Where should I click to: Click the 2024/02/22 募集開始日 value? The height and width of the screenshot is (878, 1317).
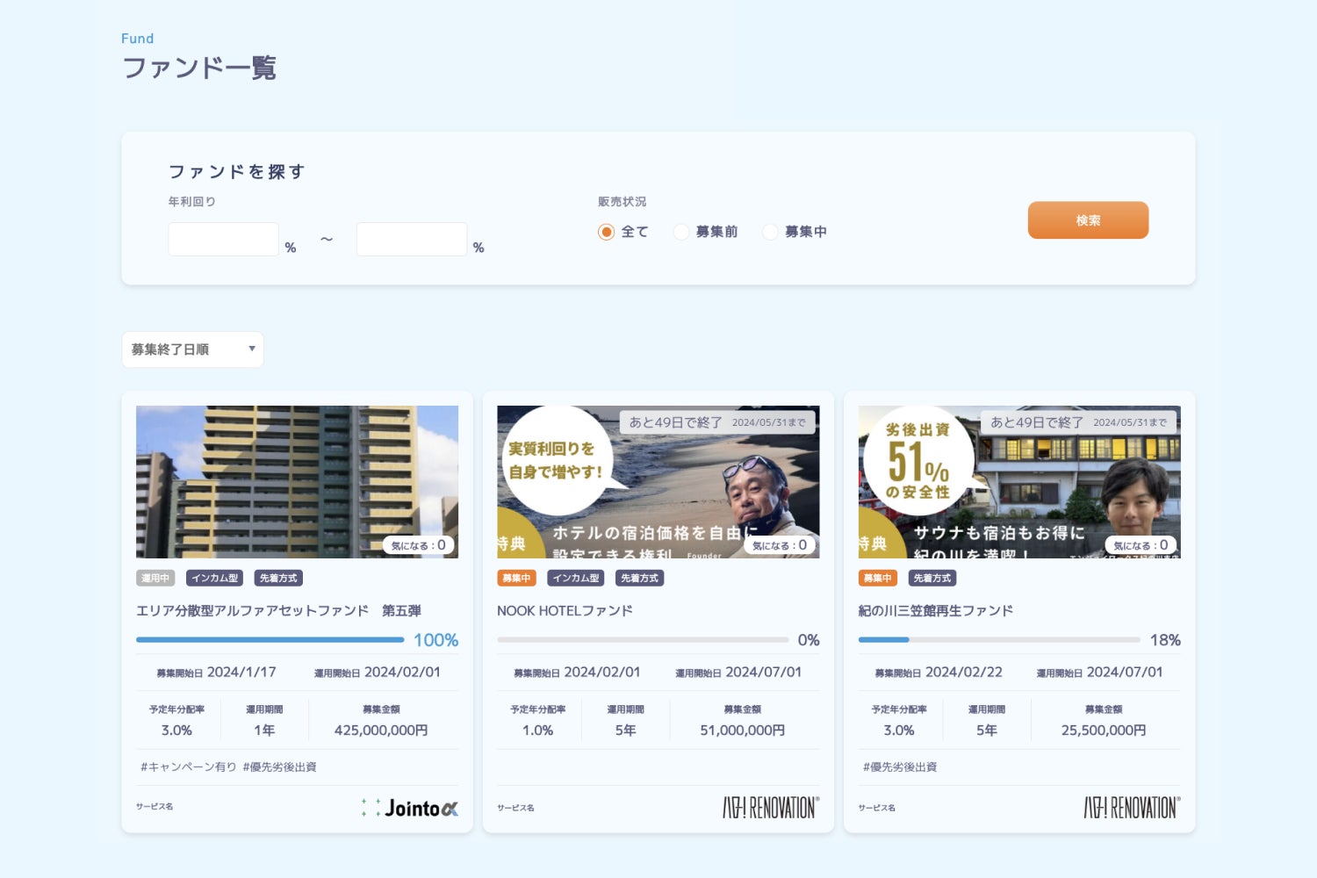(x=964, y=672)
